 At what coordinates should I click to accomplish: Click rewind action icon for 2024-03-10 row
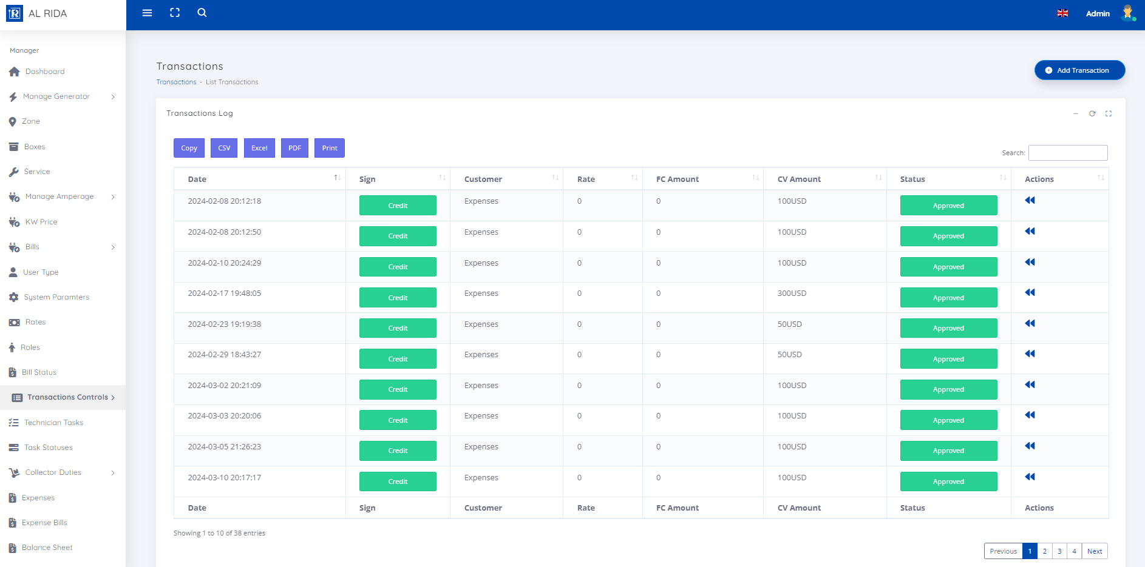click(1030, 477)
